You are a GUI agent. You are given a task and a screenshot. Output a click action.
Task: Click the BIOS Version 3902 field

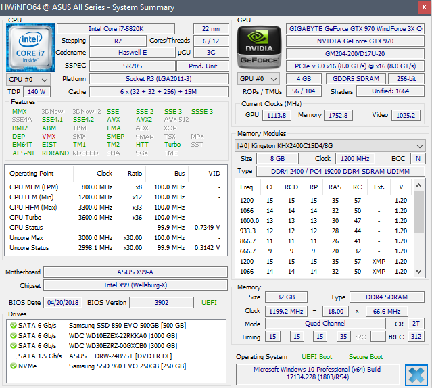[162, 303]
